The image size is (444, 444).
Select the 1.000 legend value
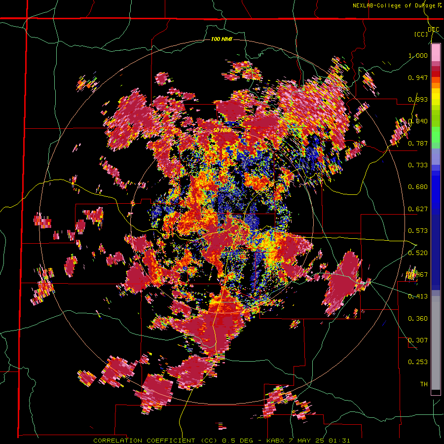coord(418,55)
